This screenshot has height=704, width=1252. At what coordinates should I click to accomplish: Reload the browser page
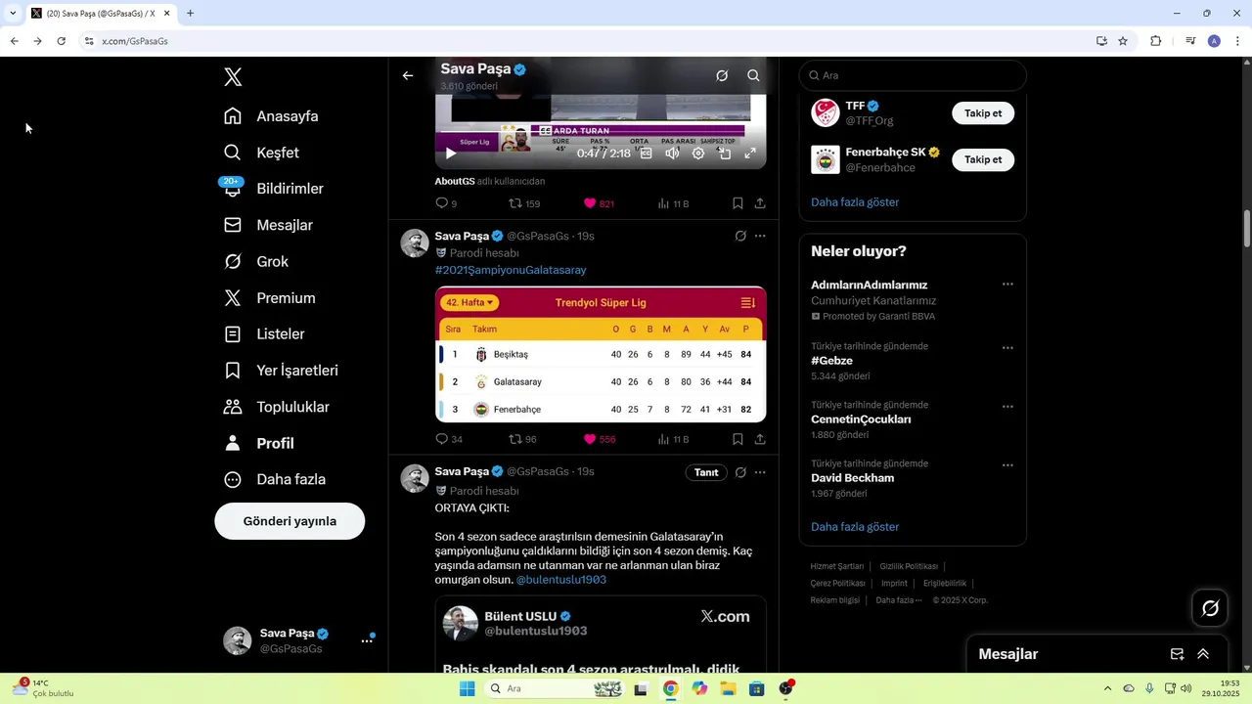point(61,41)
